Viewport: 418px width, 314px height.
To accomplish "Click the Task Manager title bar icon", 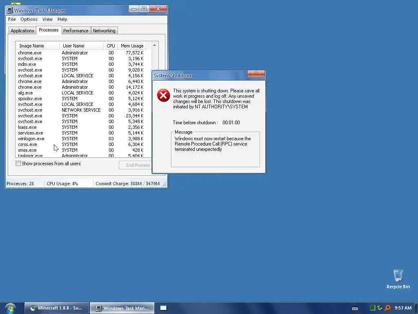I will point(10,10).
